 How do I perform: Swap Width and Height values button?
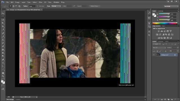(74, 6)
